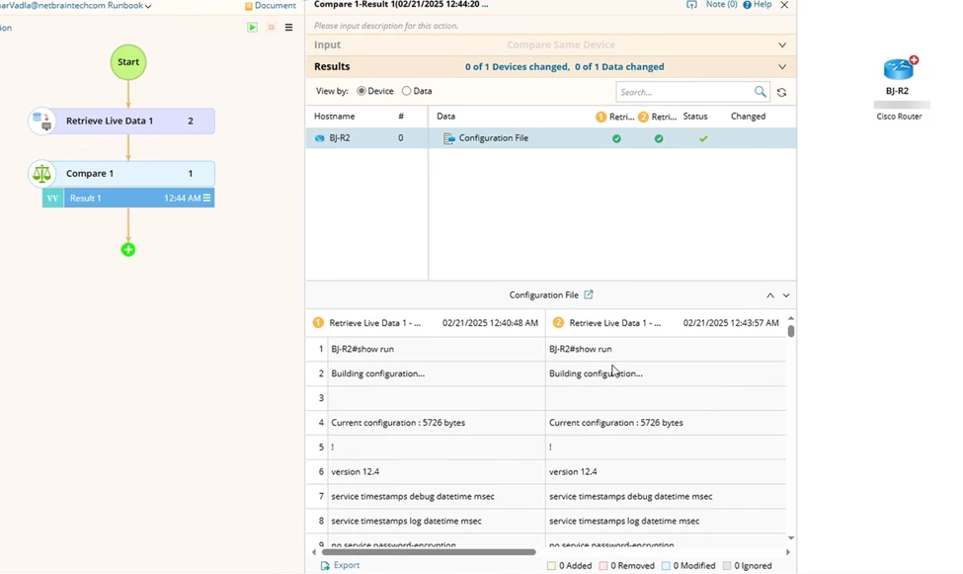Click the horizontal scrollbar right arrow

point(788,552)
